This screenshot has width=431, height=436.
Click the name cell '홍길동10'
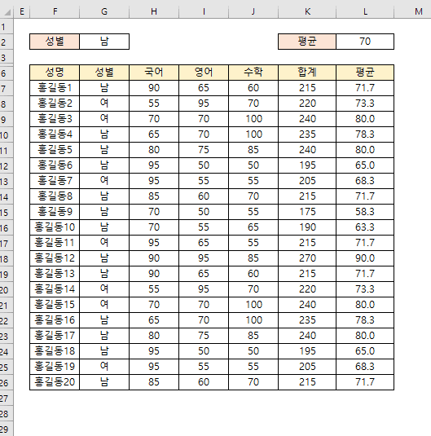(55, 227)
